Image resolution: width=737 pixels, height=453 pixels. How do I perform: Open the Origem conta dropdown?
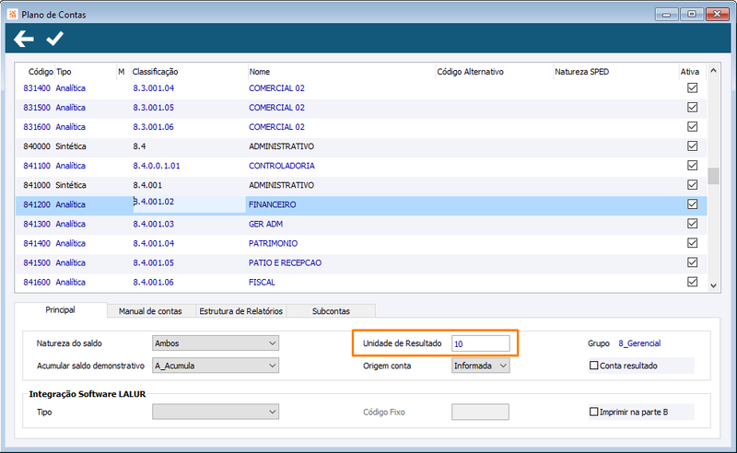(x=480, y=366)
